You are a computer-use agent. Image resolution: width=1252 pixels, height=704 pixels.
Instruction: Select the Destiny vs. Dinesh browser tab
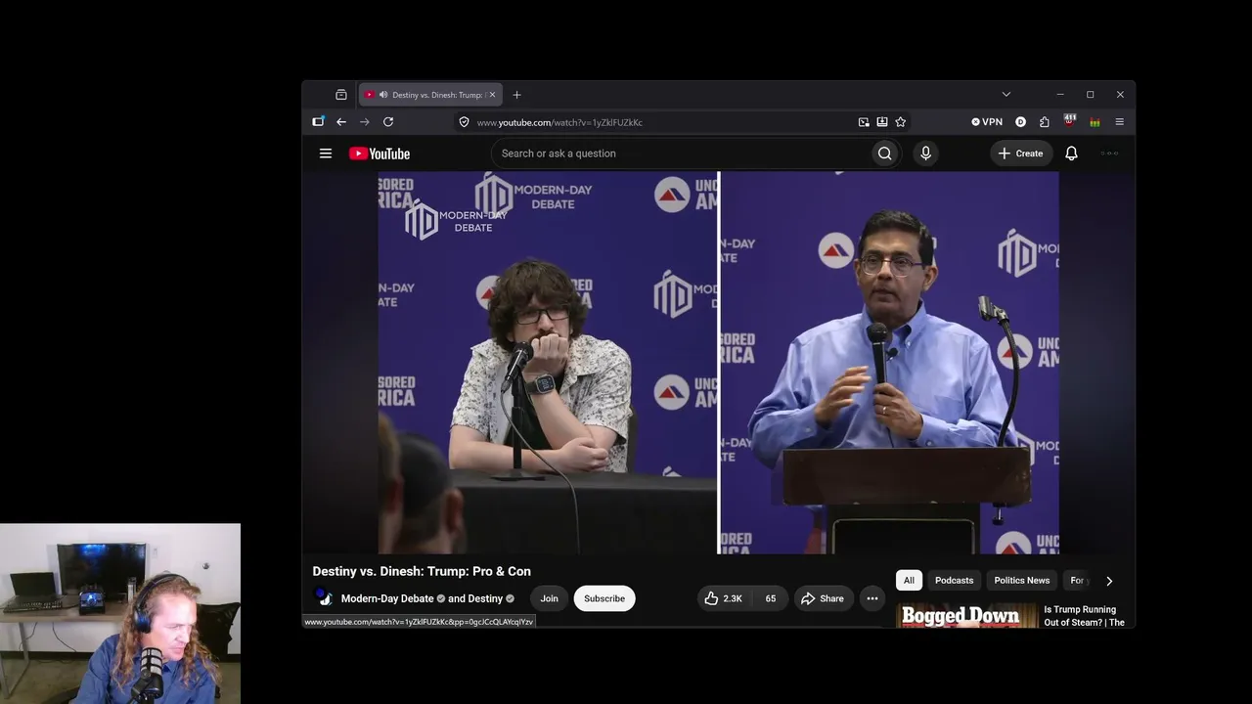[x=430, y=95]
